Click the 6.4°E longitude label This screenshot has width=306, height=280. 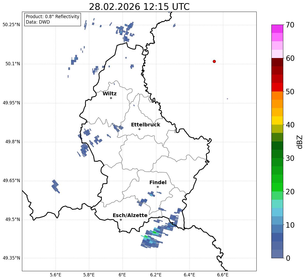click(189, 275)
